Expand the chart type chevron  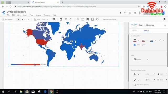pyautogui.click(x=165, y=25)
